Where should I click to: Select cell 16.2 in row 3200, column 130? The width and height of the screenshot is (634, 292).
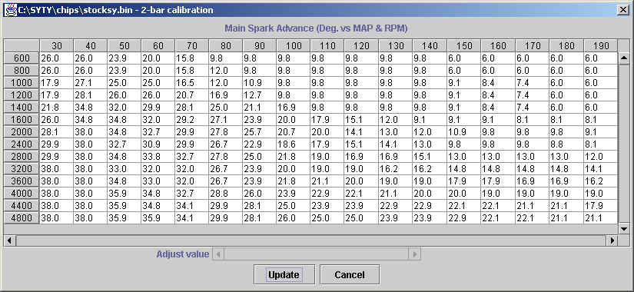click(x=395, y=168)
